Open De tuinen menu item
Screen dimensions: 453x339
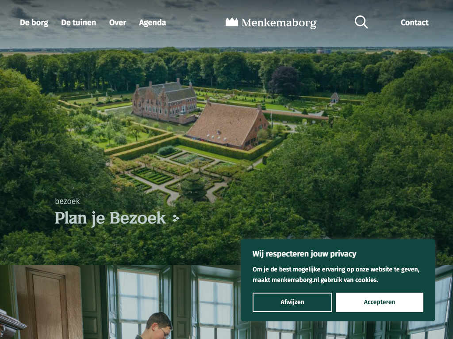coord(79,23)
